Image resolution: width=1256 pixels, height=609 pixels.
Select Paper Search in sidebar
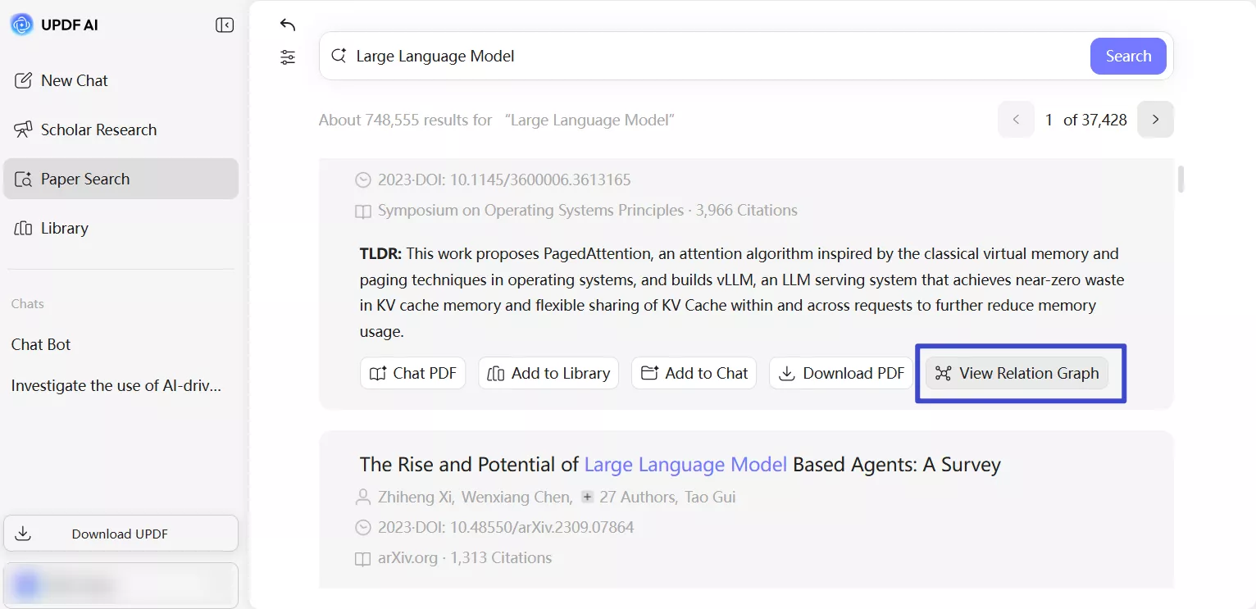85,179
